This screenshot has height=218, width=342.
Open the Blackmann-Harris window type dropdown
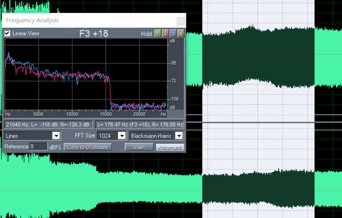tap(178, 136)
